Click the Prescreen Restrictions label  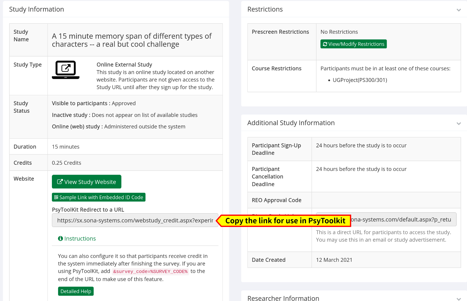280,32
